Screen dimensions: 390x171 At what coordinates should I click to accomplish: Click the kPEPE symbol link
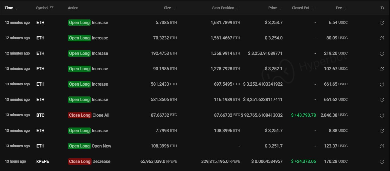pos(43,161)
